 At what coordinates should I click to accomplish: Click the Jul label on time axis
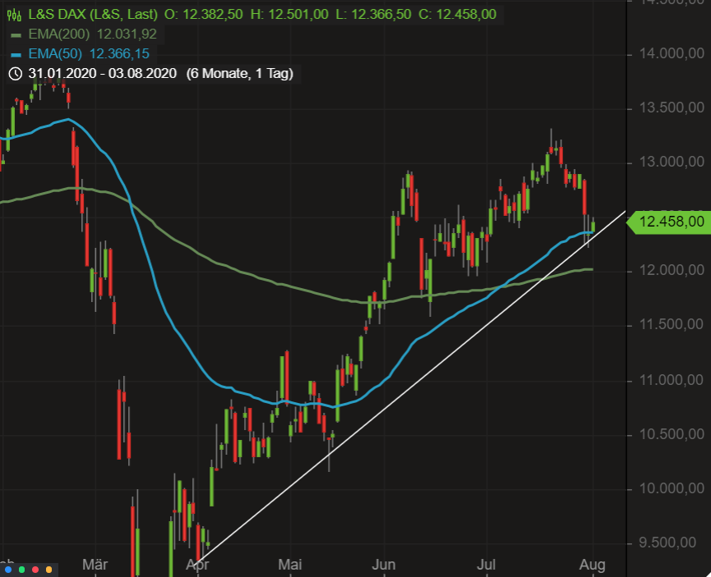487,565
